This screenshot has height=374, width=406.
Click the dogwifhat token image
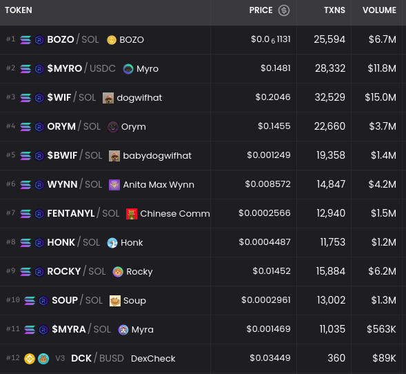(x=108, y=98)
